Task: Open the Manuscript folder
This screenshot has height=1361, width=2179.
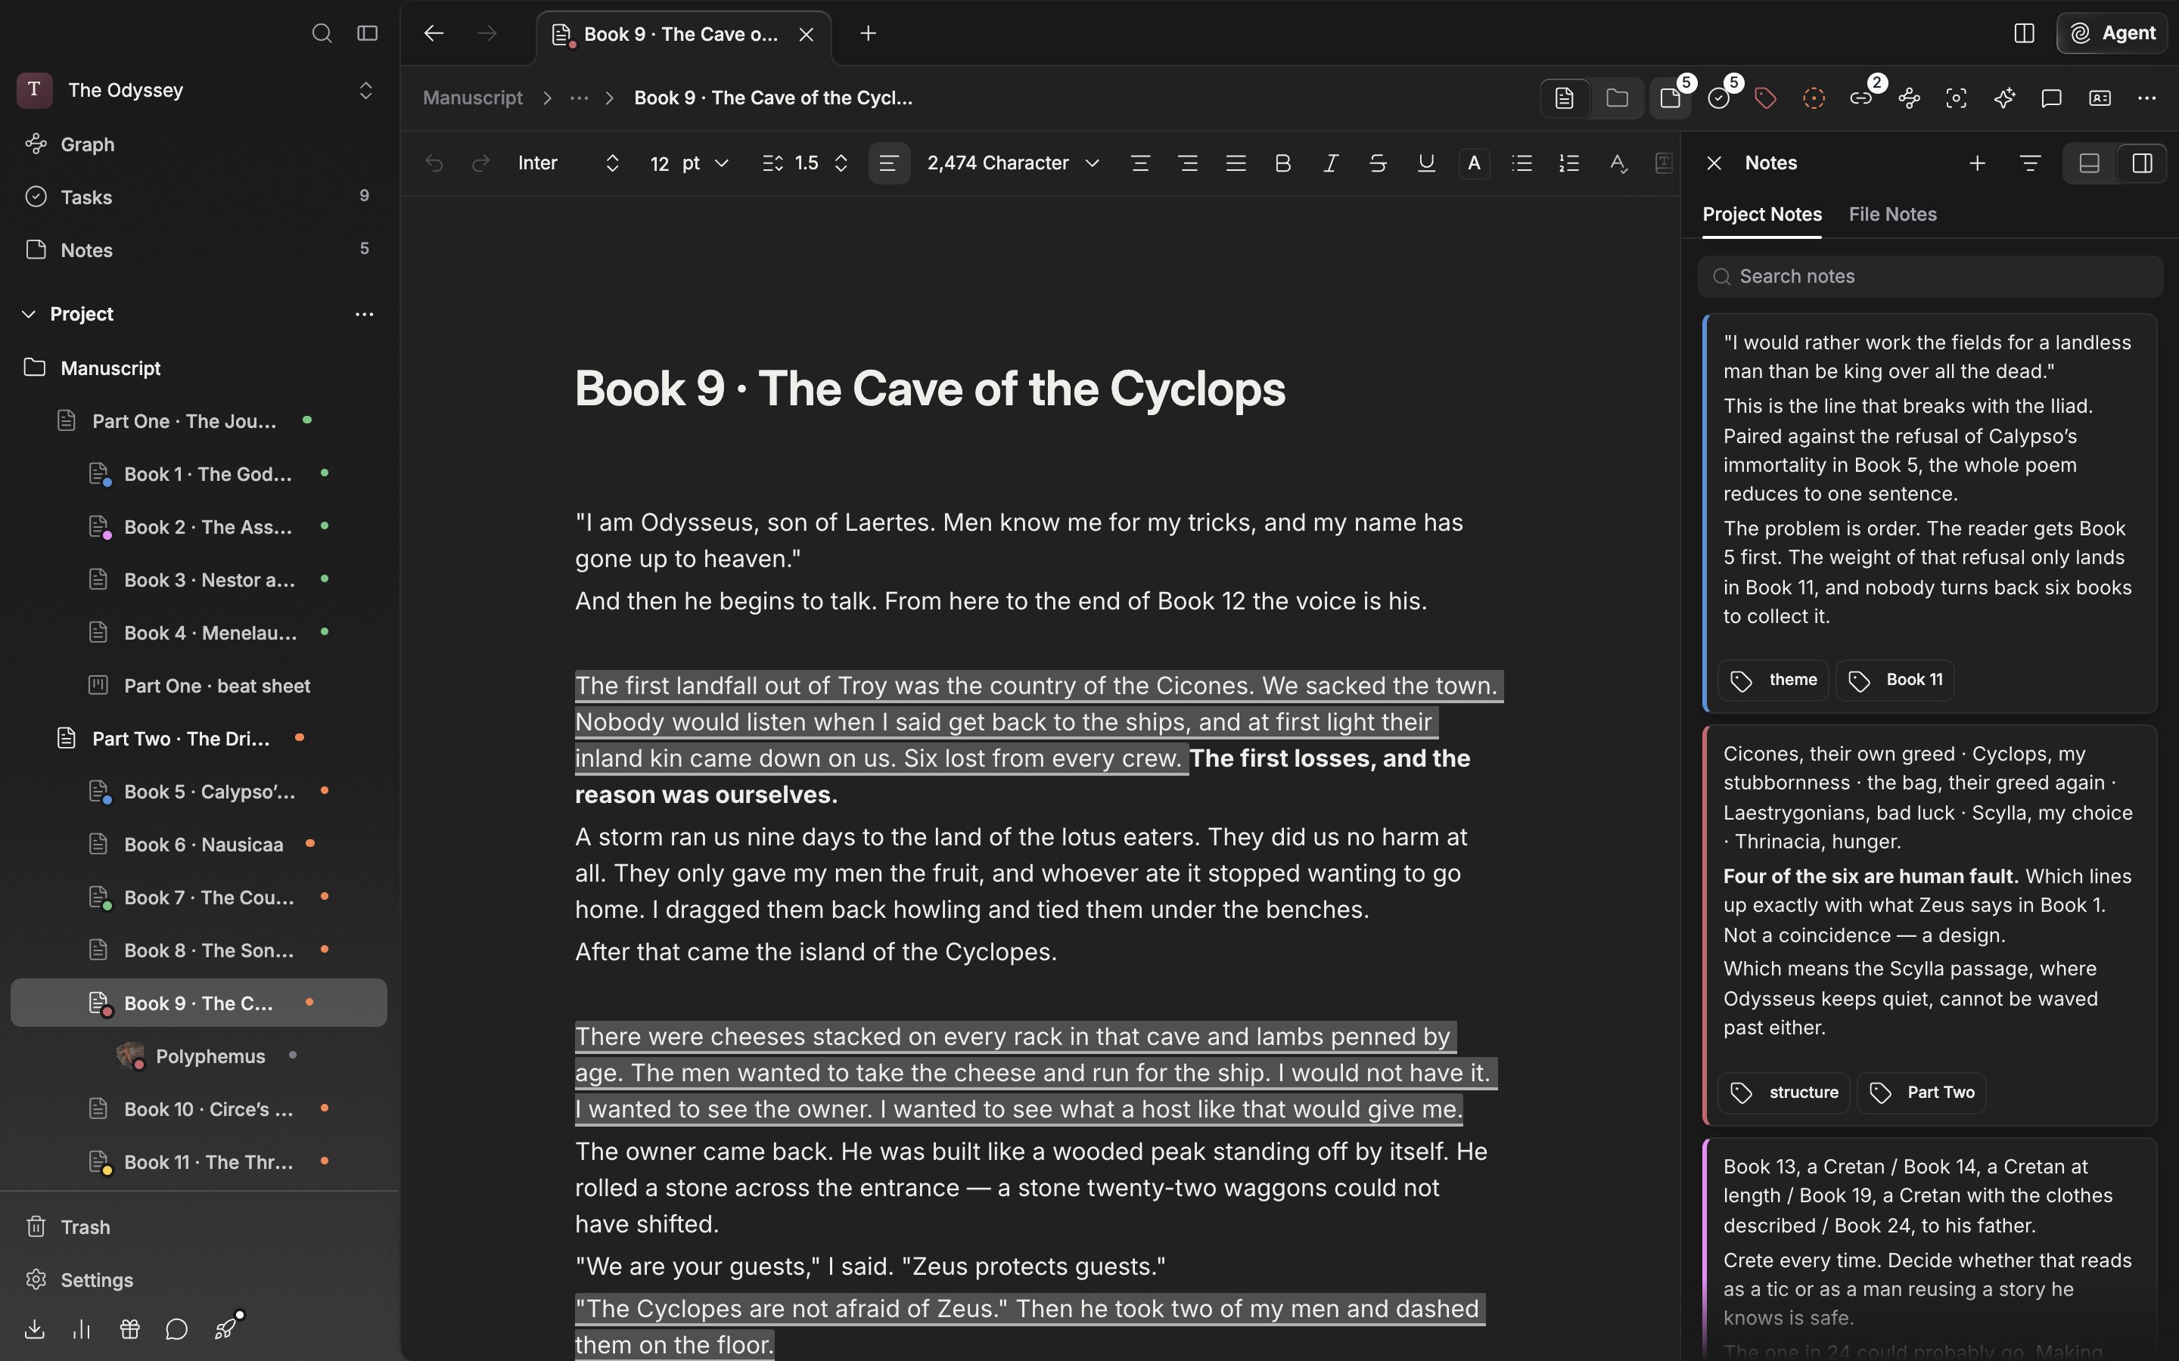Action: [198, 368]
